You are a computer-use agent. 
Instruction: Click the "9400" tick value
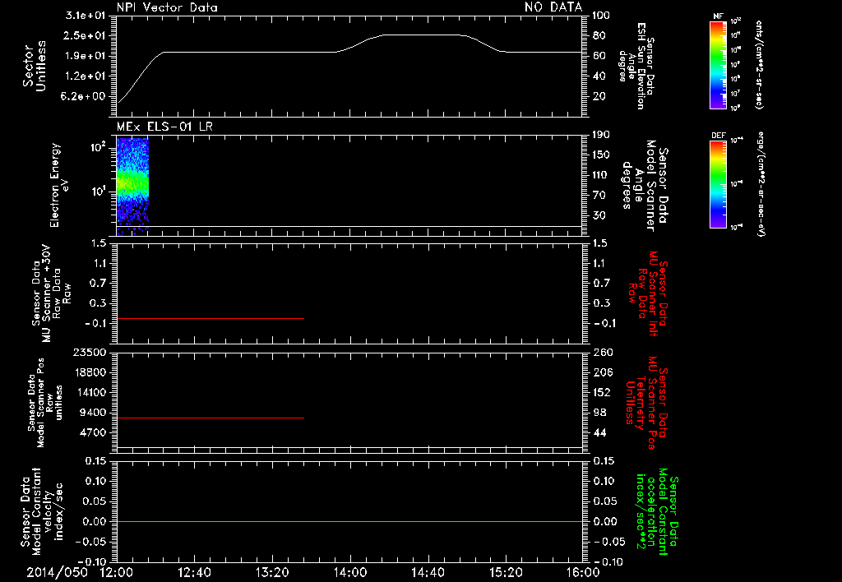click(92, 413)
